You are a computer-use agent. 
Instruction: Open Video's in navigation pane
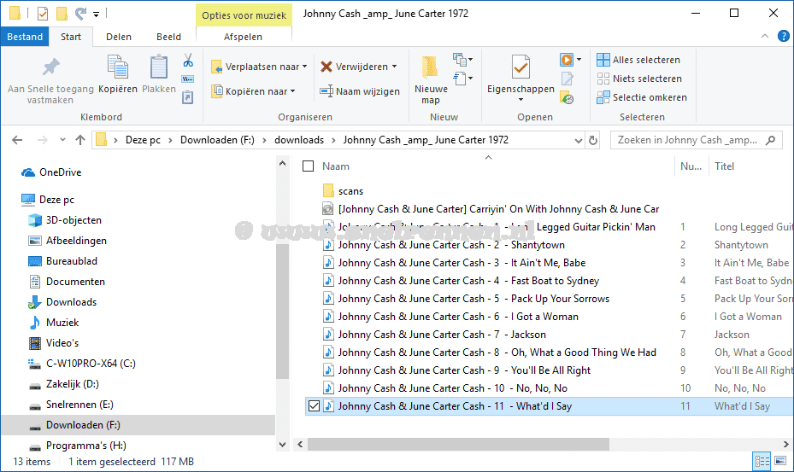(x=62, y=343)
